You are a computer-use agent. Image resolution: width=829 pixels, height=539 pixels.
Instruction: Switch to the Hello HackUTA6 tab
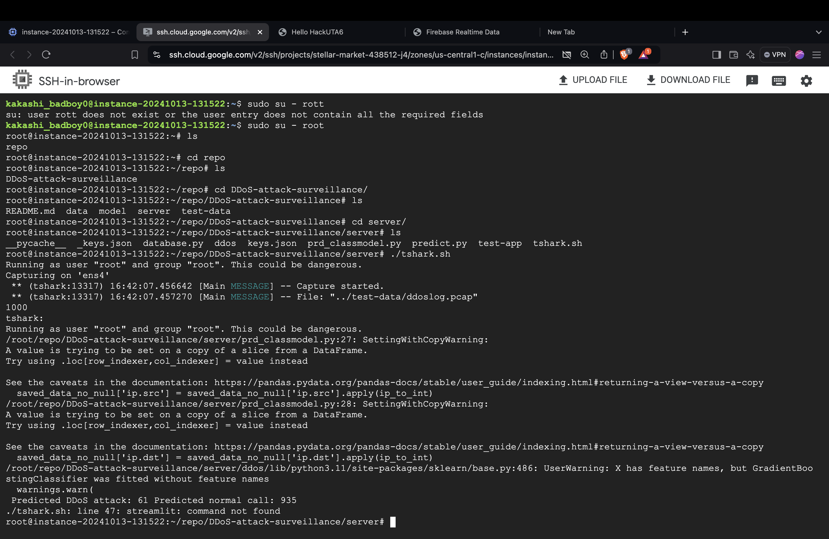coord(317,32)
